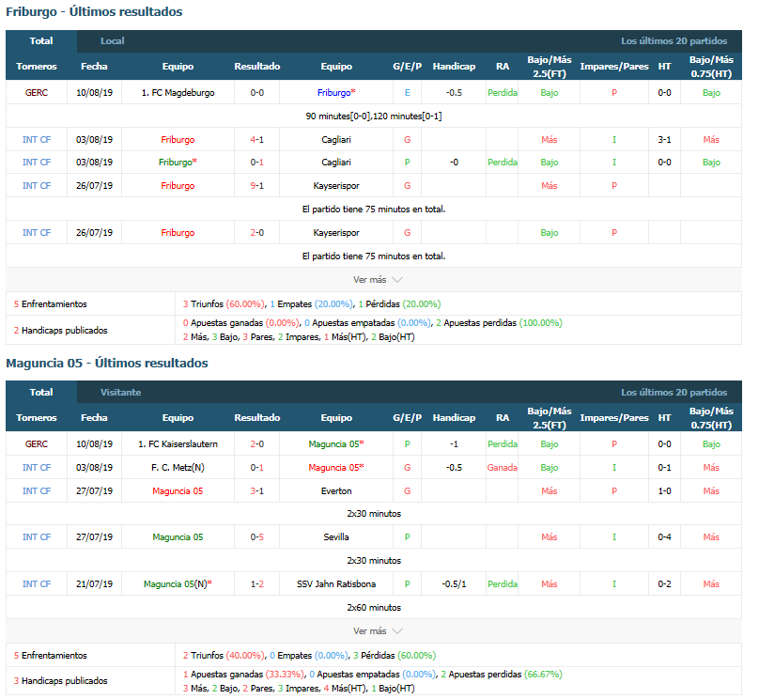Click the Sevilla team link

click(336, 536)
